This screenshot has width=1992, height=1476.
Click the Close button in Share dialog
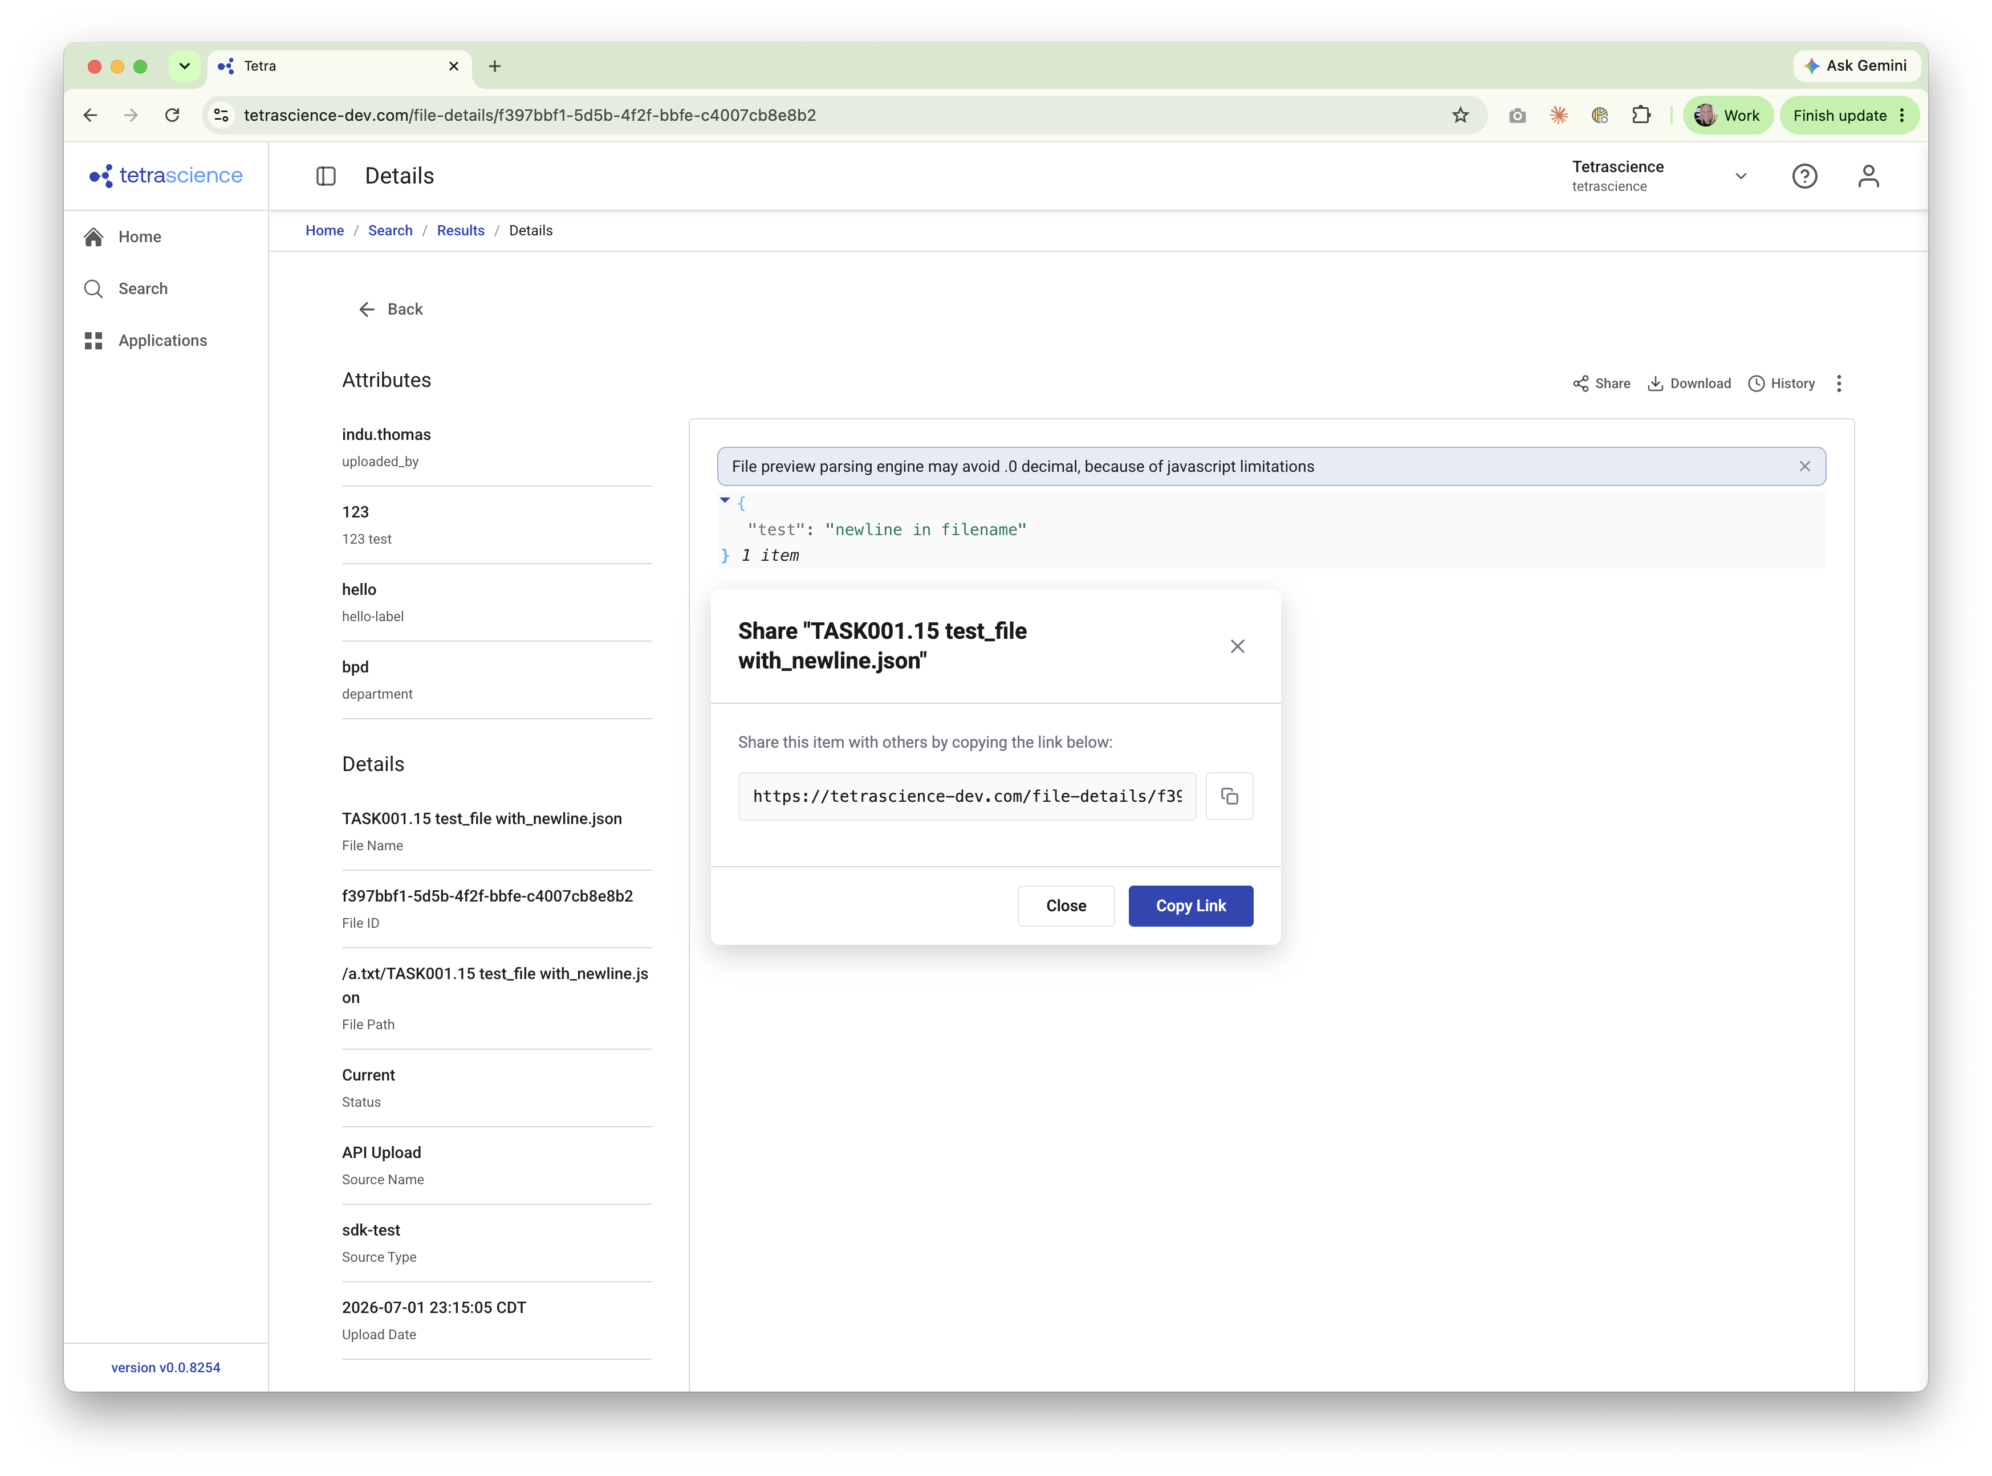pyautogui.click(x=1065, y=906)
